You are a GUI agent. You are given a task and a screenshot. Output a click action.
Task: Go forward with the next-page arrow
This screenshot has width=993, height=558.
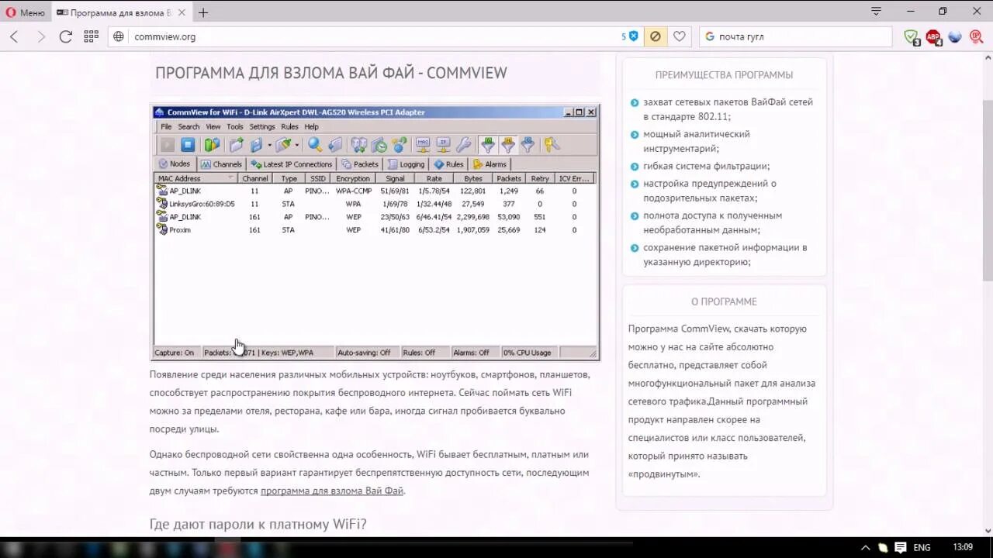(x=40, y=36)
